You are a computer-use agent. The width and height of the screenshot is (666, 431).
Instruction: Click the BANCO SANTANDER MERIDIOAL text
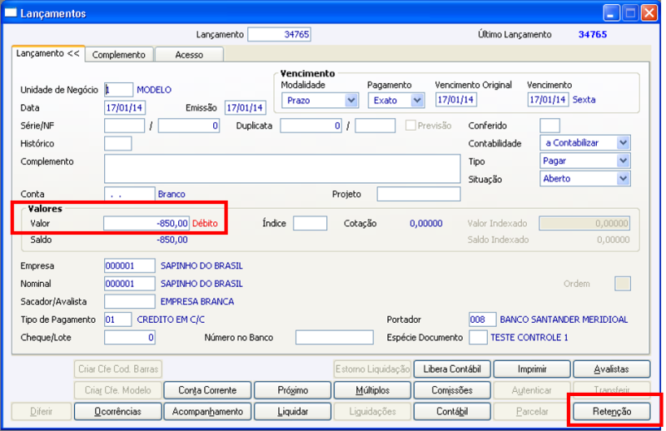564,320
